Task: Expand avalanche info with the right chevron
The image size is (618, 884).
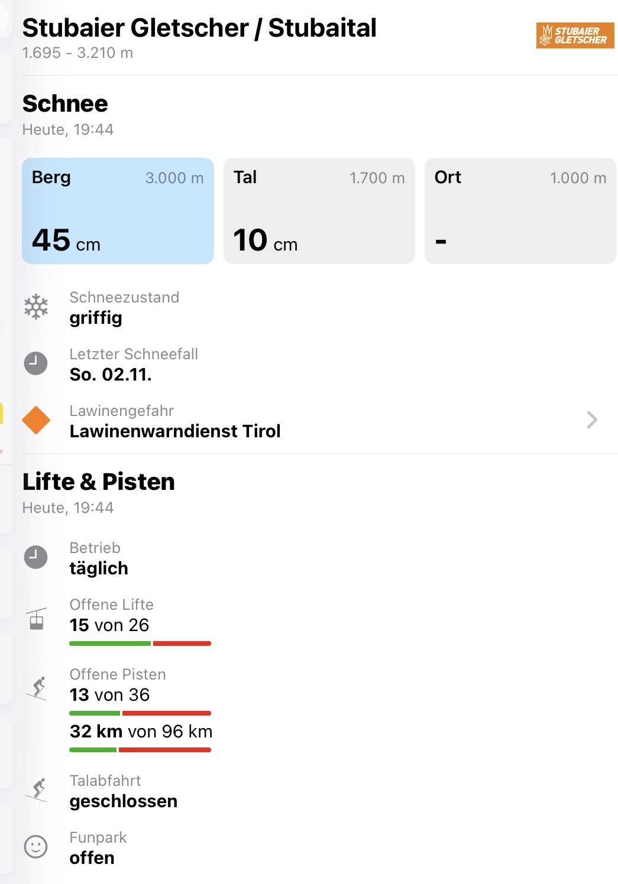Action: [x=592, y=420]
